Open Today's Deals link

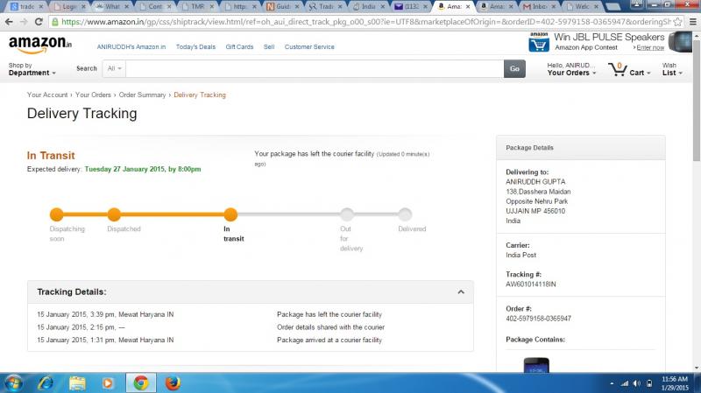click(x=195, y=46)
